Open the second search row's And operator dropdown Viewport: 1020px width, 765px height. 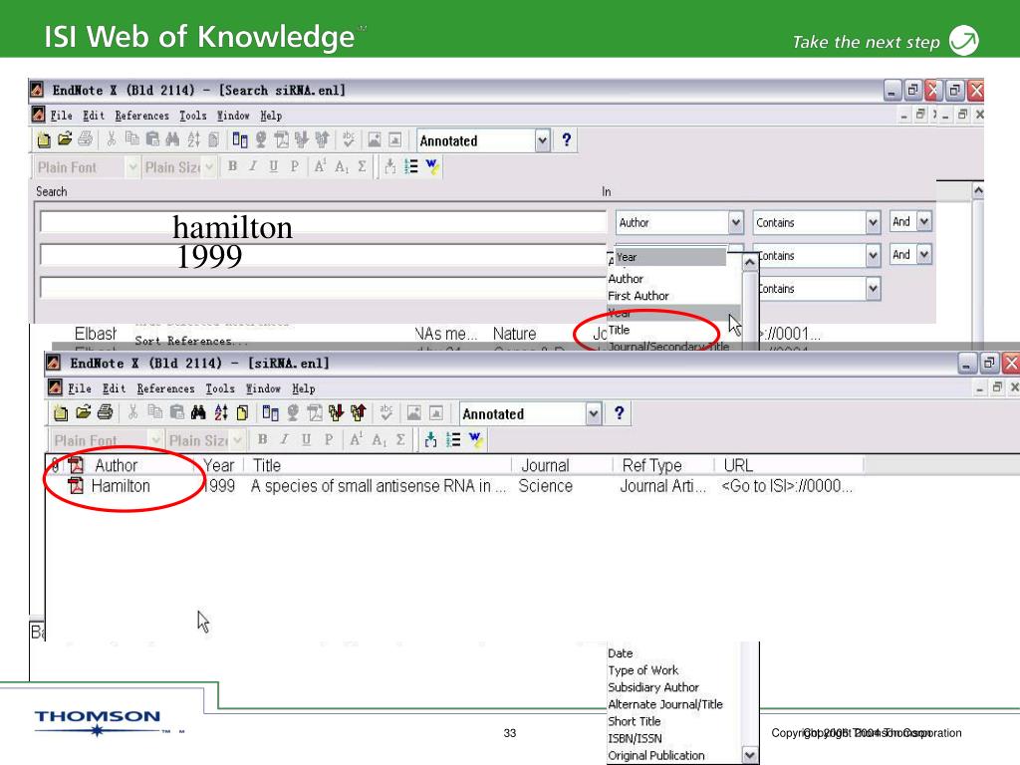click(x=923, y=254)
